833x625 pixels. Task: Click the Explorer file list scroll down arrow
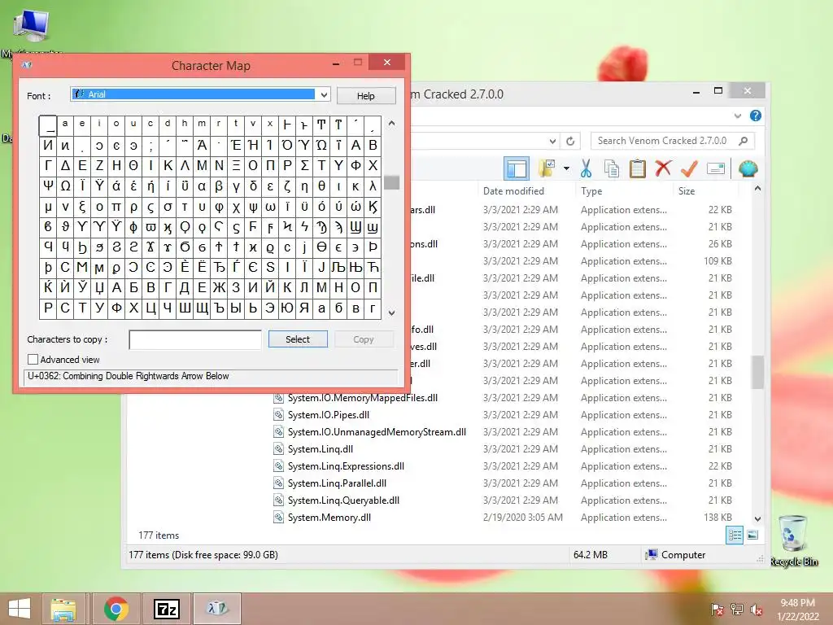(x=758, y=518)
